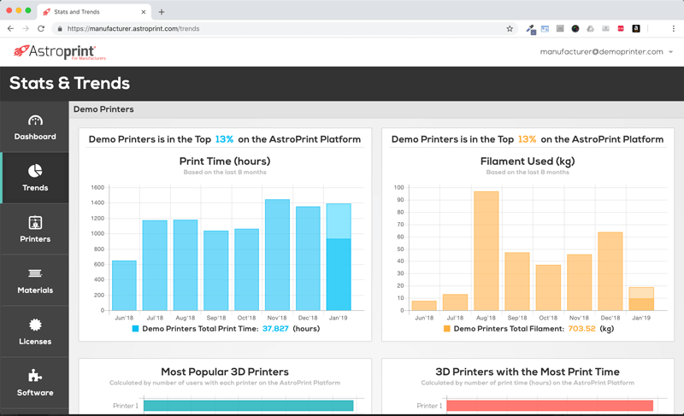Screen dimensions: 684x416
Task: Open the Dashboard gauge icon in sidebar
Action: [35, 120]
